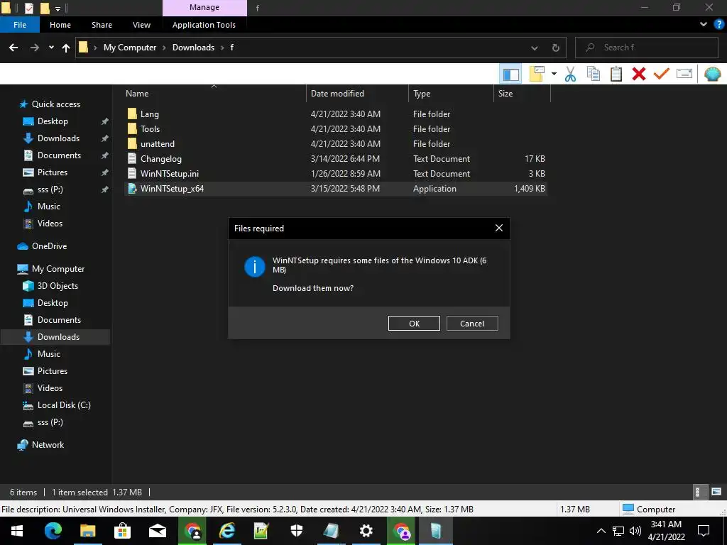Viewport: 727px width, 545px height.
Task: Toggle the navigation pane button in toolbar
Action: tap(511, 74)
